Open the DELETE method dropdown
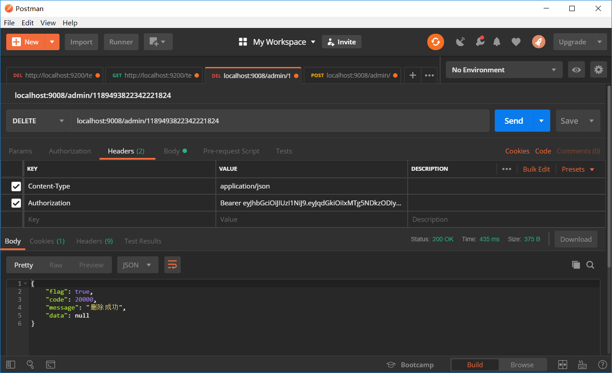 [x=38, y=121]
